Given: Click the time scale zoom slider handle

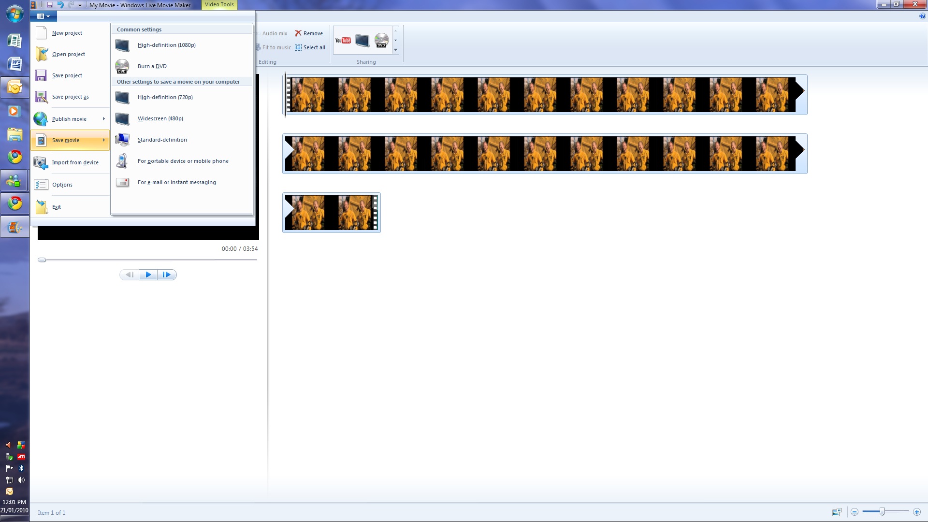Looking at the screenshot, I should pyautogui.click(x=882, y=511).
